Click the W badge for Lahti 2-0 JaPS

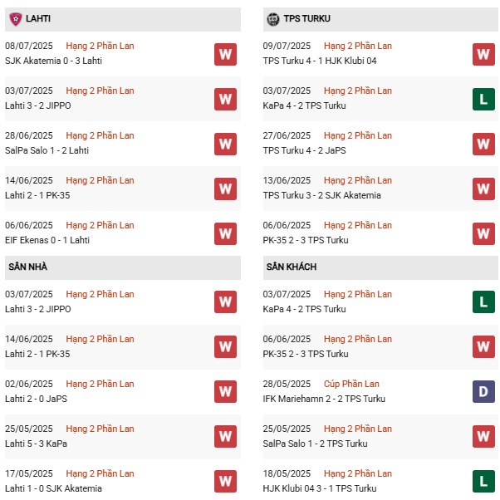coord(225,392)
